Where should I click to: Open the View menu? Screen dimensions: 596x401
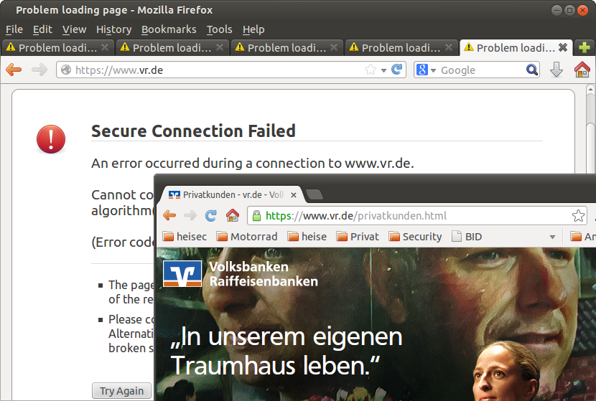click(74, 29)
